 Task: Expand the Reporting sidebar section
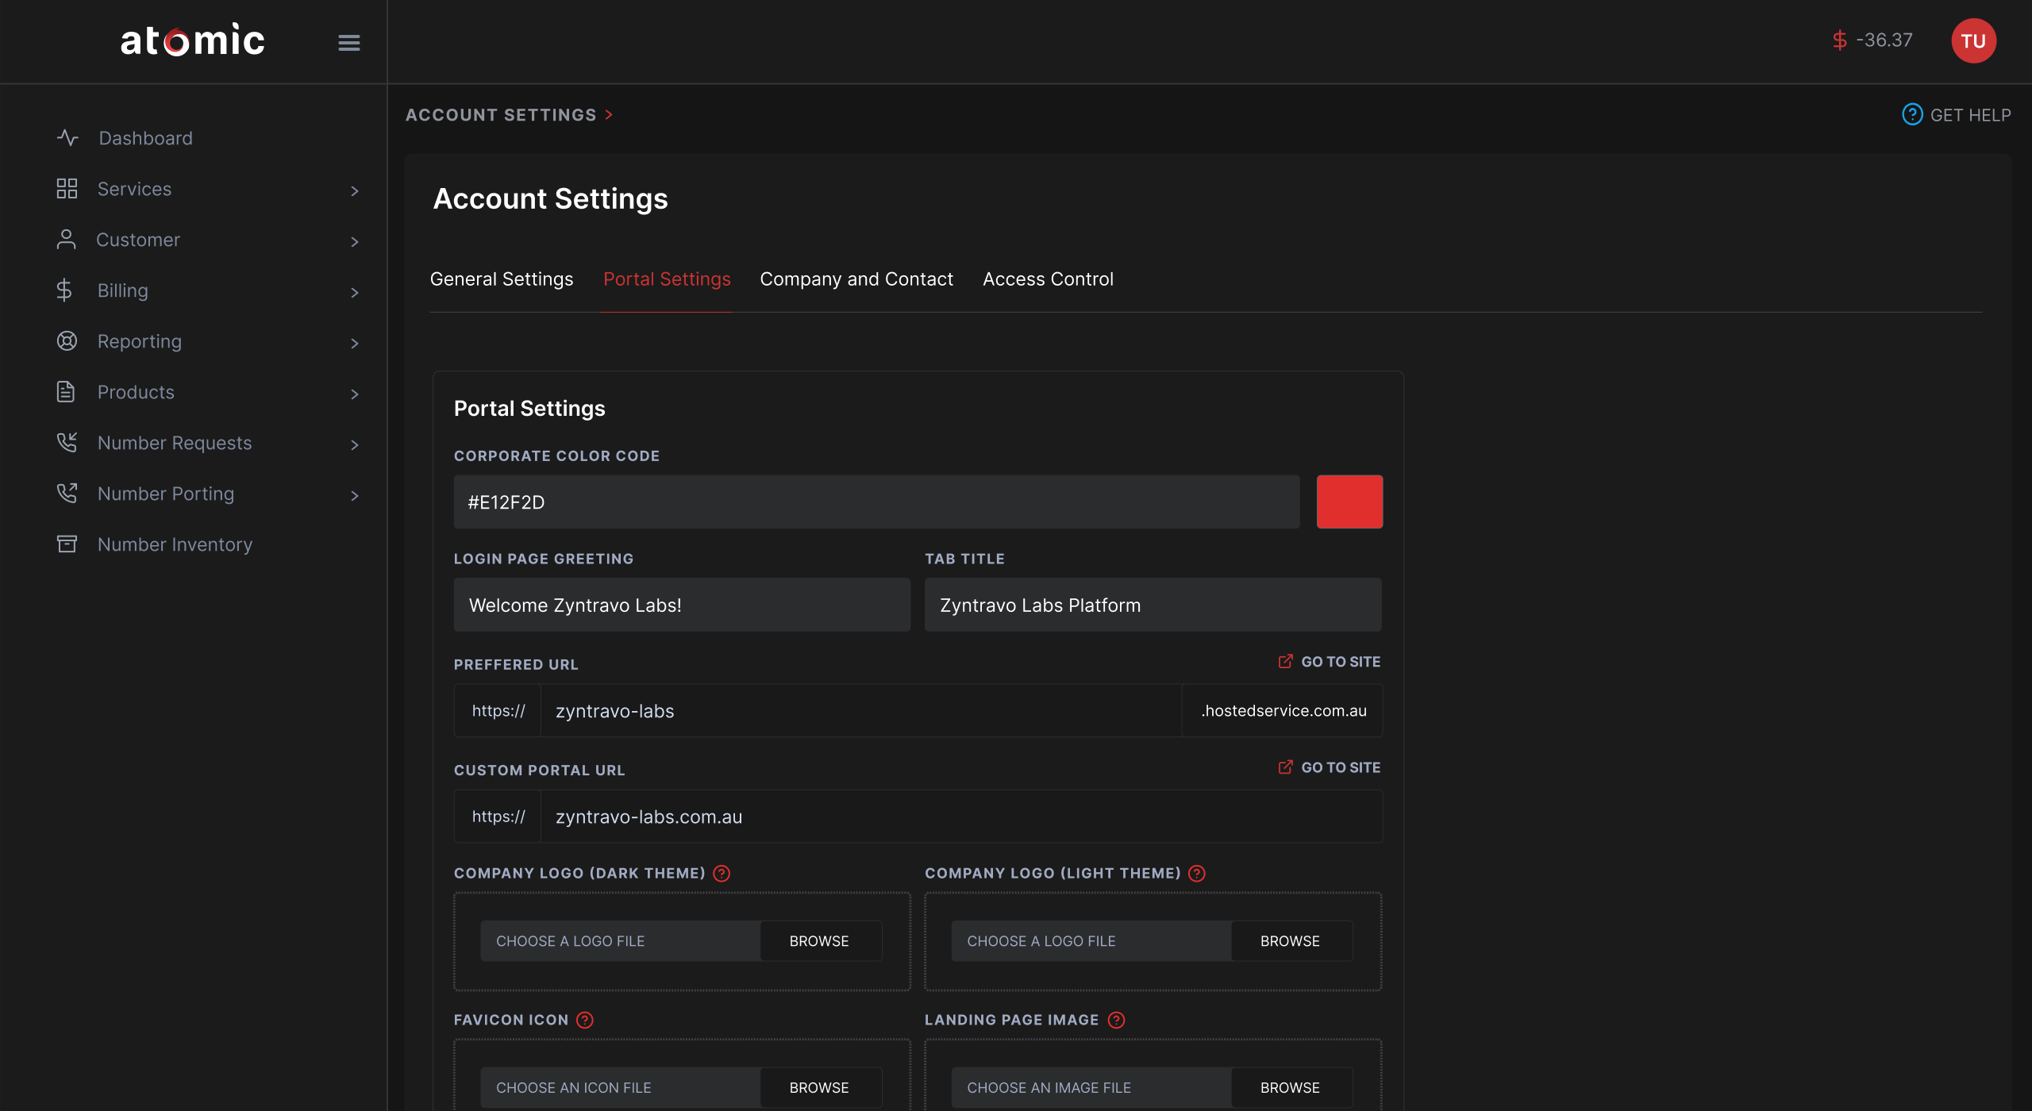click(354, 343)
